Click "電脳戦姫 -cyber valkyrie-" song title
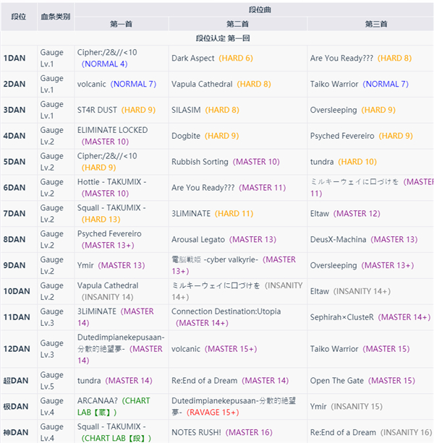Image resolution: width=434 pixels, height=443 pixels. tap(214, 259)
